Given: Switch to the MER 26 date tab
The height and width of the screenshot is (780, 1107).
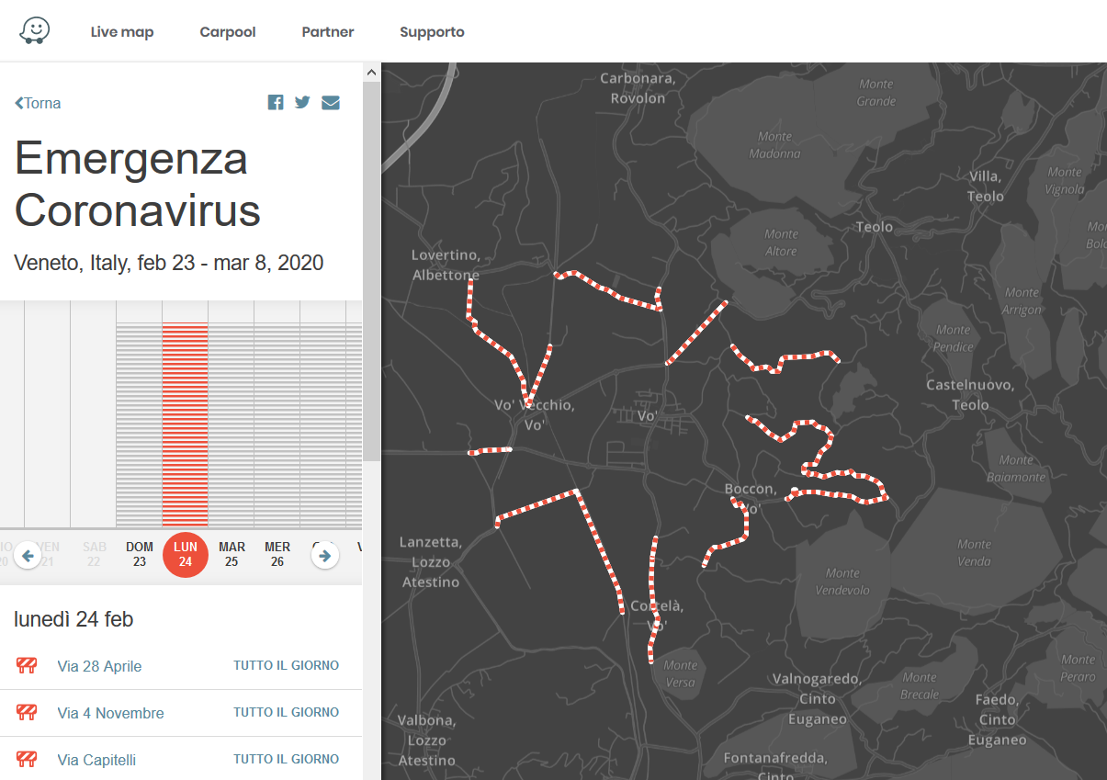Looking at the screenshot, I should point(277,555).
